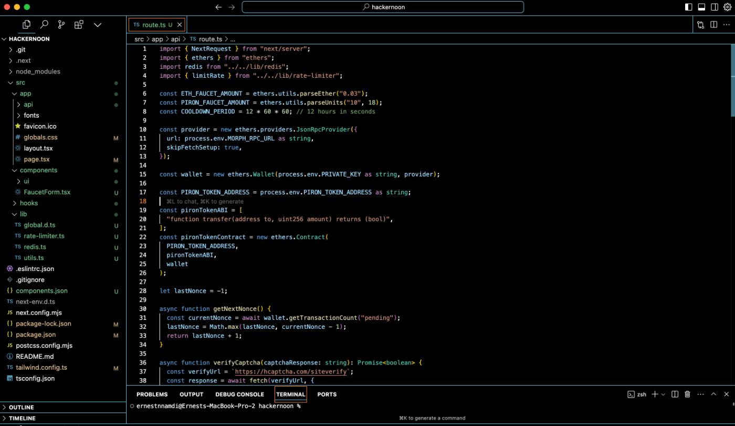Expand the TIMELINE section
735x426 pixels.
coord(63,418)
